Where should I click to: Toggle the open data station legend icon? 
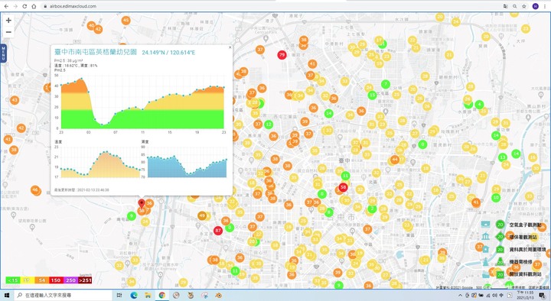[x=486, y=274]
